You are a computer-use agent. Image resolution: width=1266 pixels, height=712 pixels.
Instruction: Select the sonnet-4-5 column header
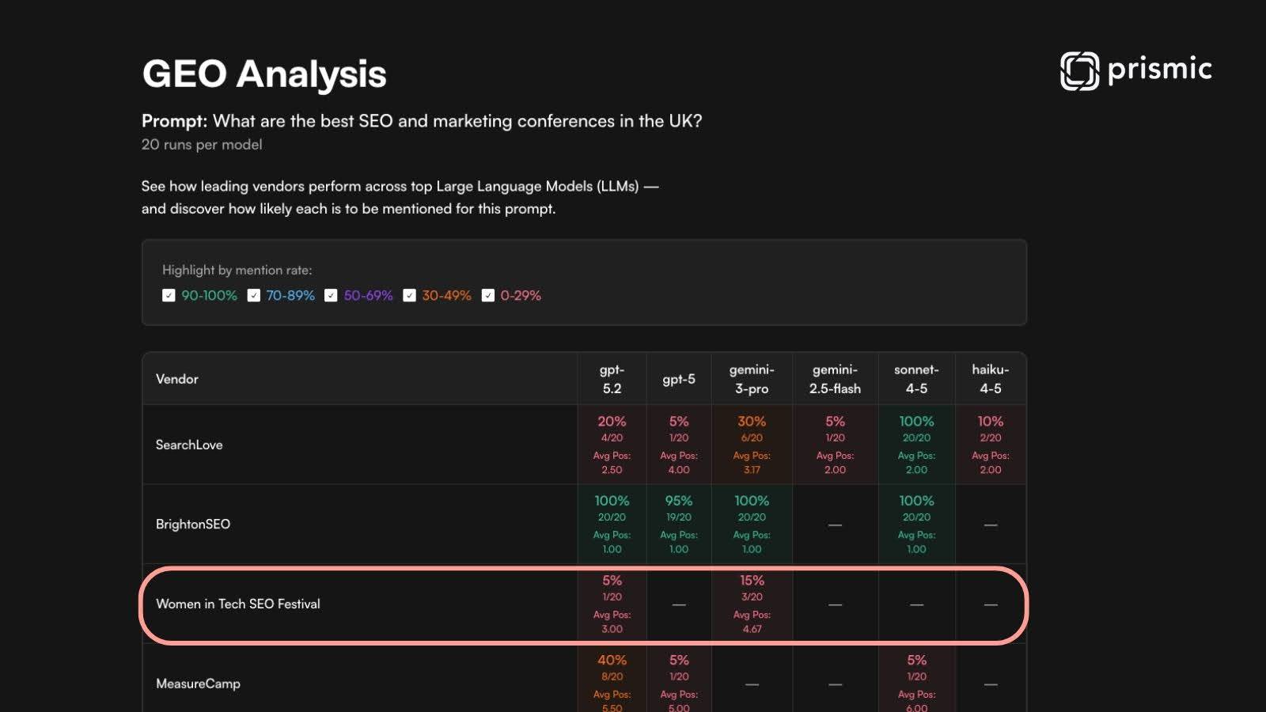[916, 378]
